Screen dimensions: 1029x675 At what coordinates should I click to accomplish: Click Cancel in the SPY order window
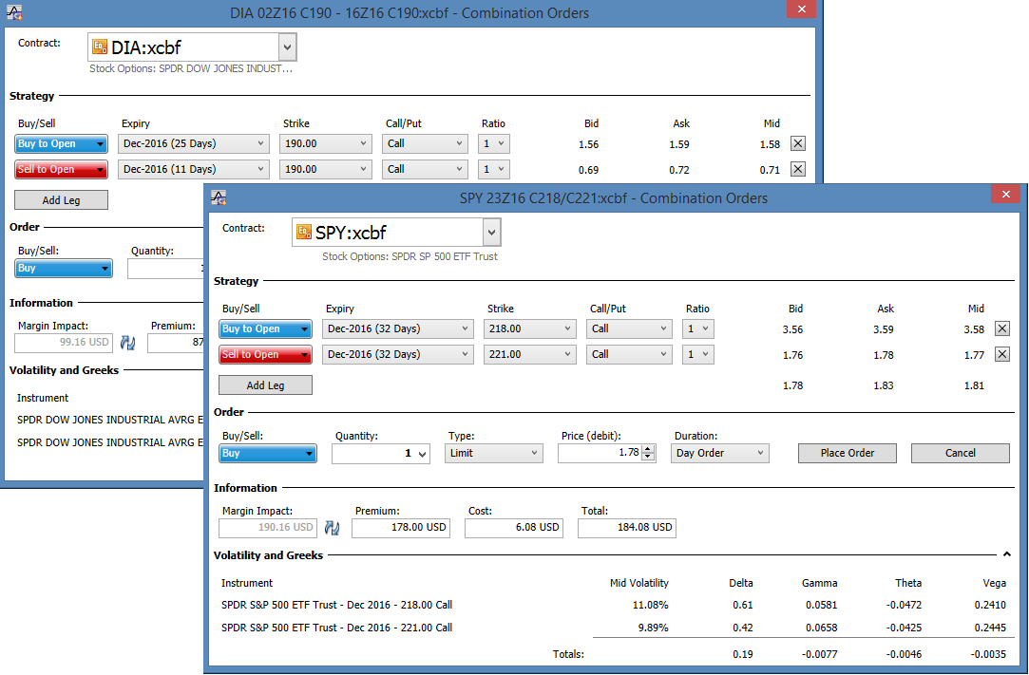click(x=960, y=453)
